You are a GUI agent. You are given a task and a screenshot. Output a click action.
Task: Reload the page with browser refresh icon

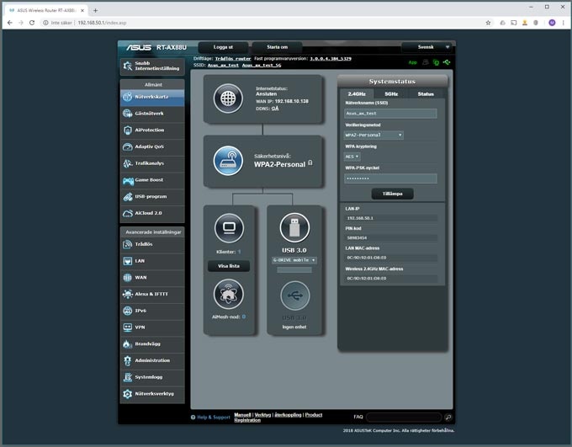click(32, 23)
